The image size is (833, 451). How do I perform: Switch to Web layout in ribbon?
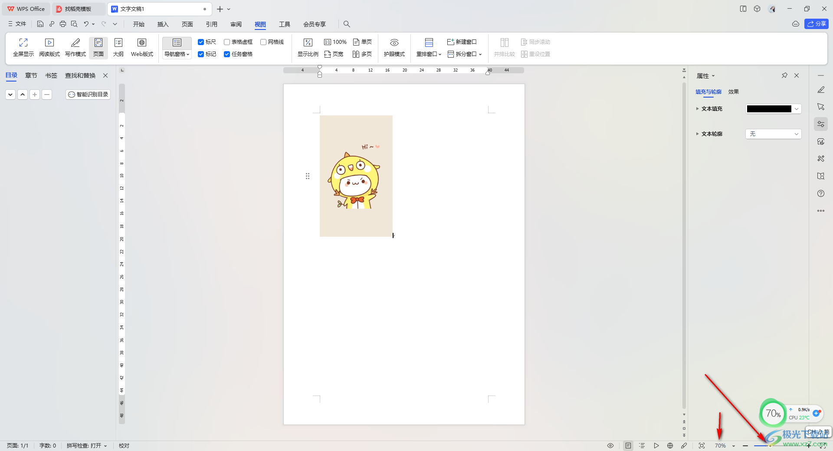pyautogui.click(x=142, y=47)
